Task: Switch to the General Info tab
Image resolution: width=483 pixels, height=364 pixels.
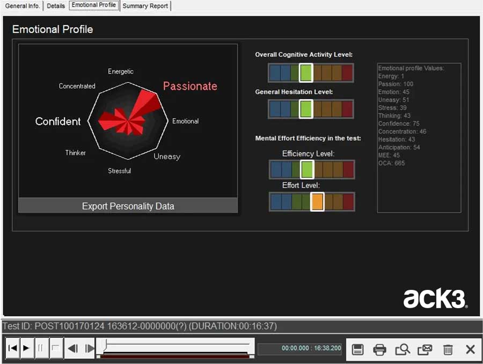Action: 22,6
